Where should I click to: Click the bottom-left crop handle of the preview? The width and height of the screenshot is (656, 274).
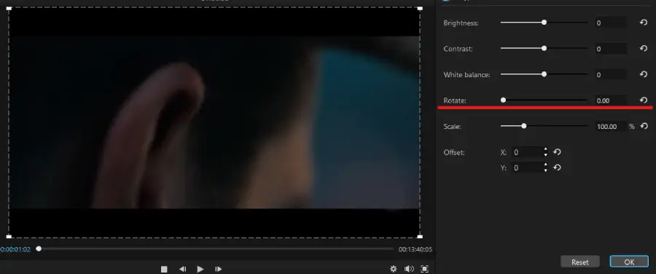click(9, 237)
